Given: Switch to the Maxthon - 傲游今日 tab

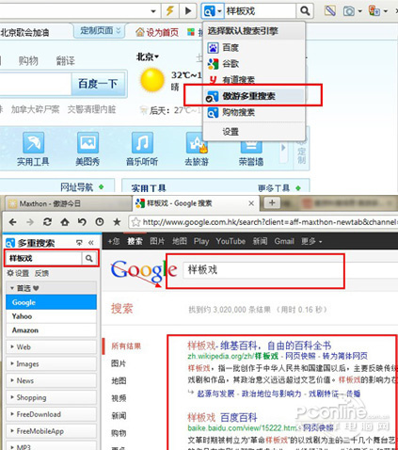Looking at the screenshot, I should (68, 203).
